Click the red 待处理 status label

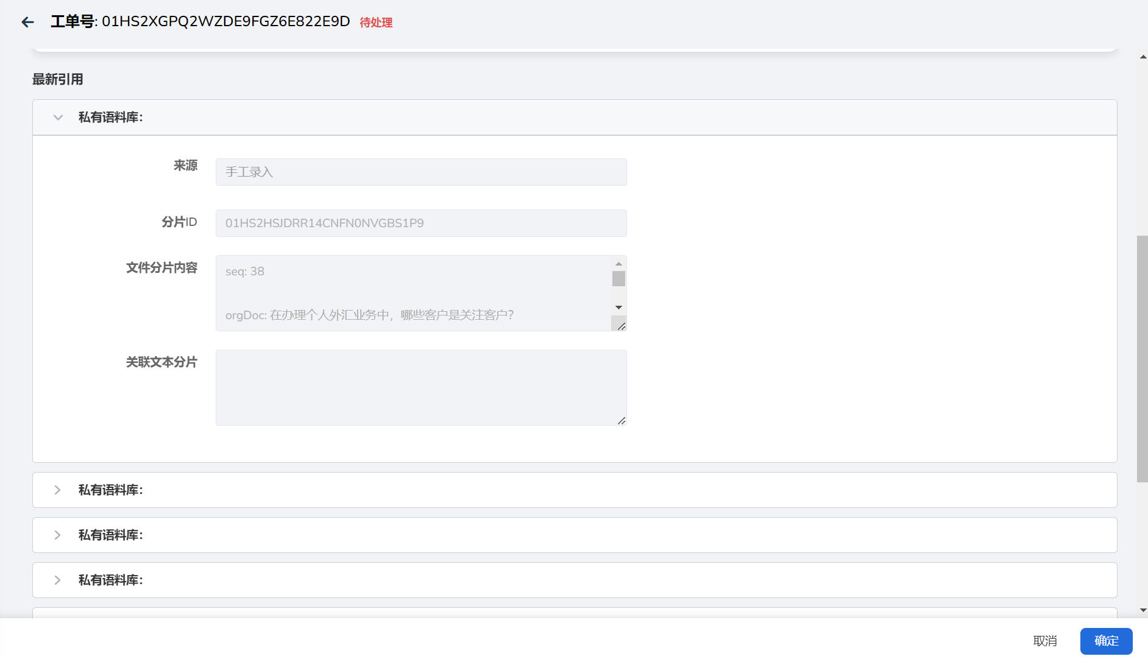pyautogui.click(x=376, y=23)
